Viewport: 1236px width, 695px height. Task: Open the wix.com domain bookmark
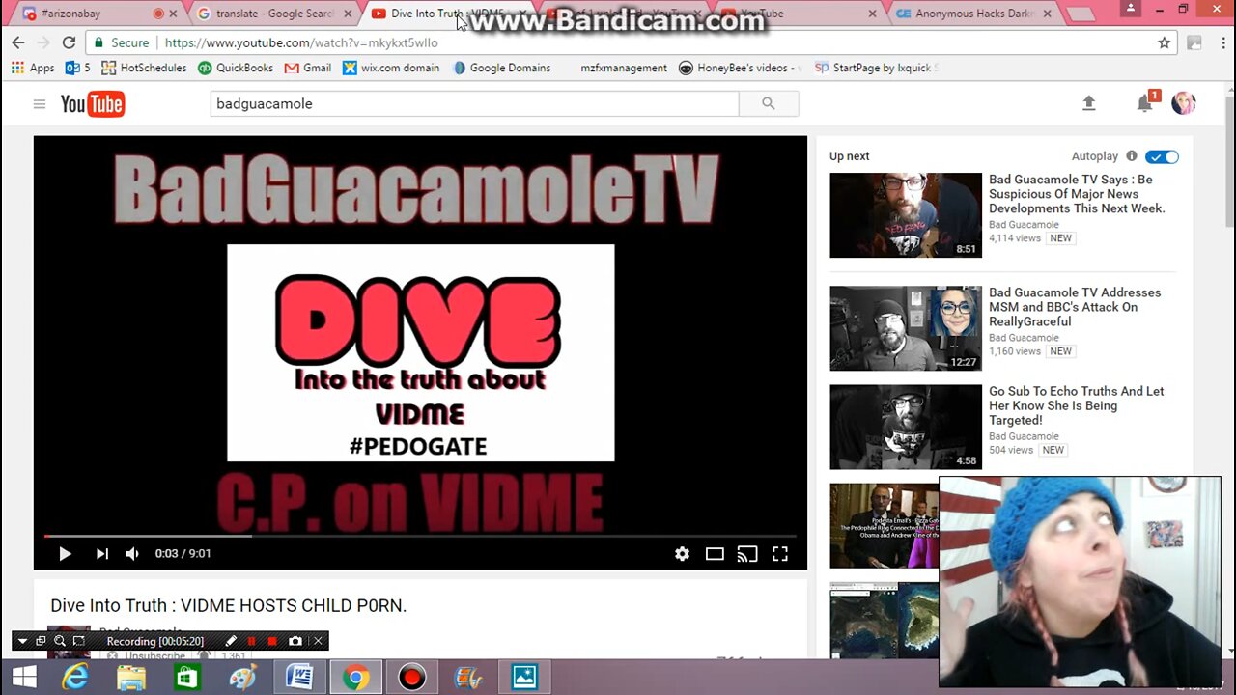coord(391,68)
